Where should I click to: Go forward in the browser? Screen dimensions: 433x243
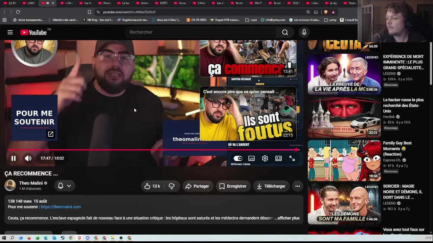pos(11,12)
